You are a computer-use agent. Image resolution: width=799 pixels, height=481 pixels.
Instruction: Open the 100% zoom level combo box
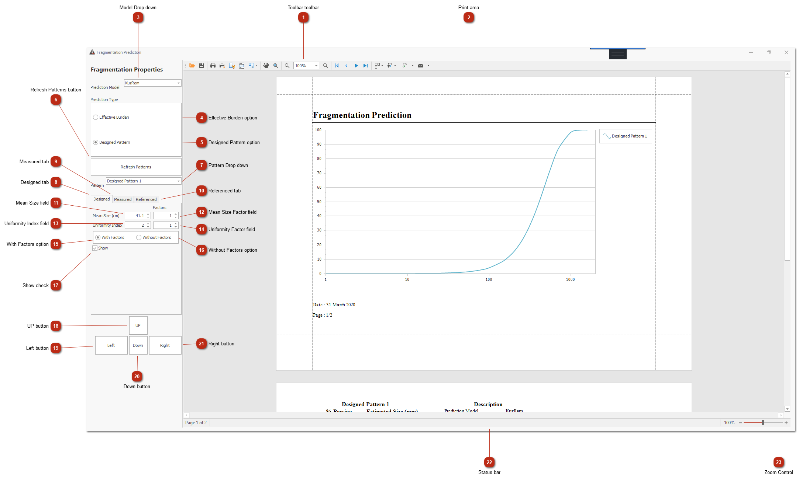click(316, 66)
